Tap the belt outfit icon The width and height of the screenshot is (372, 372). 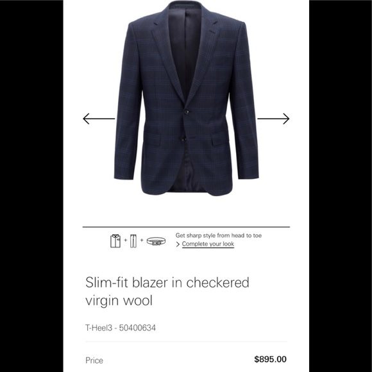(156, 242)
